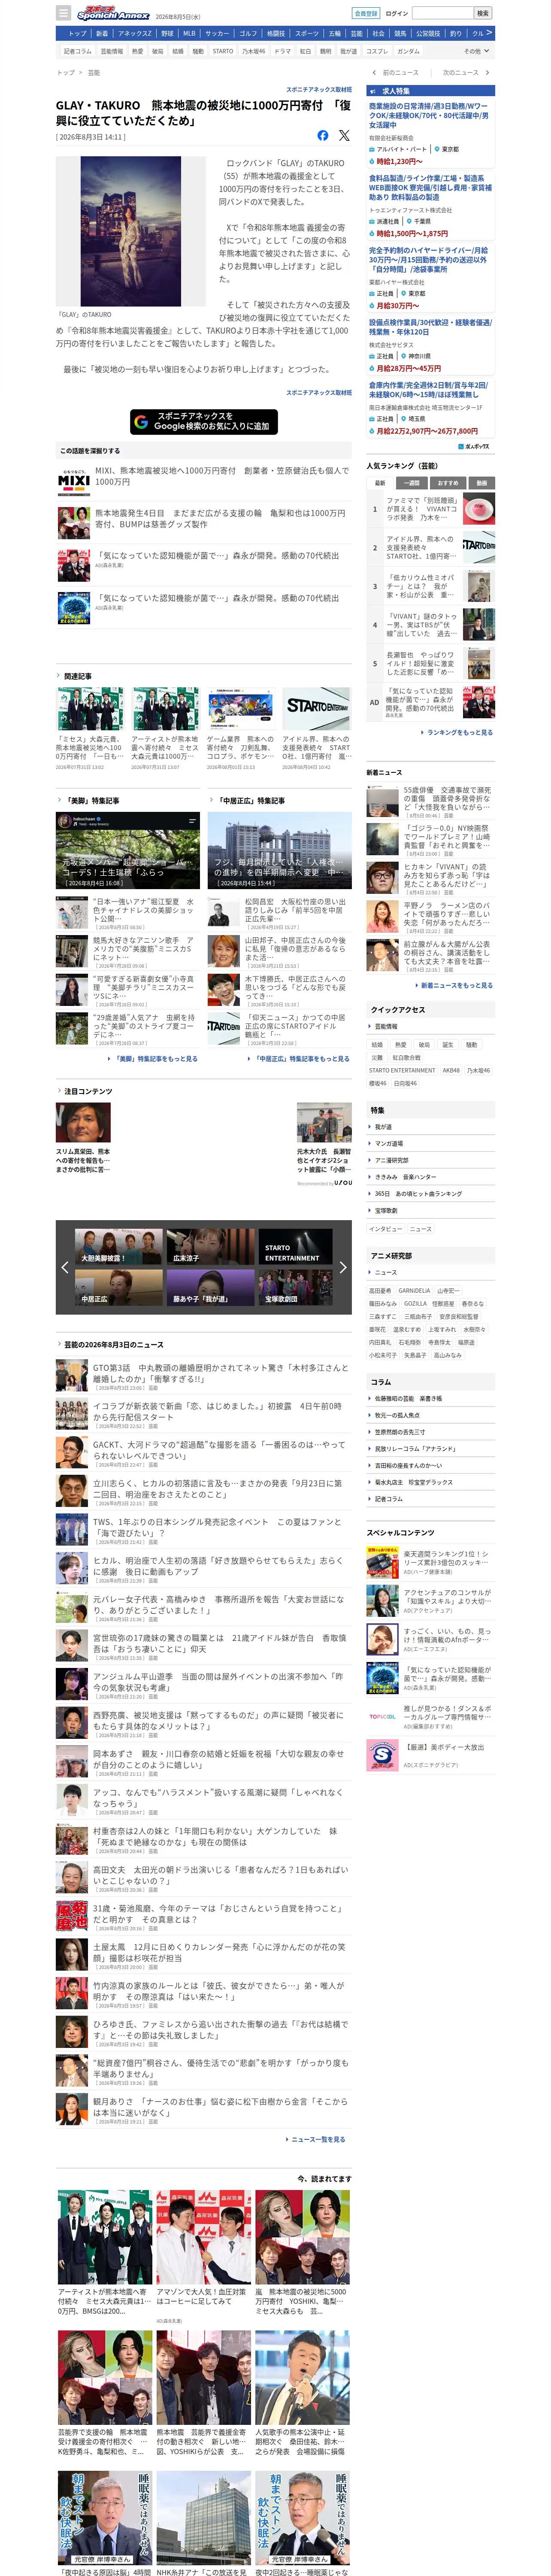Switch ranking to 動画 tab
Image resolution: width=551 pixels, height=2576 pixels.
pyautogui.click(x=482, y=483)
